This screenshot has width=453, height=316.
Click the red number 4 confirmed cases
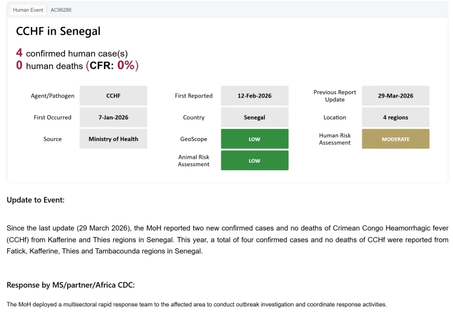tap(19, 53)
